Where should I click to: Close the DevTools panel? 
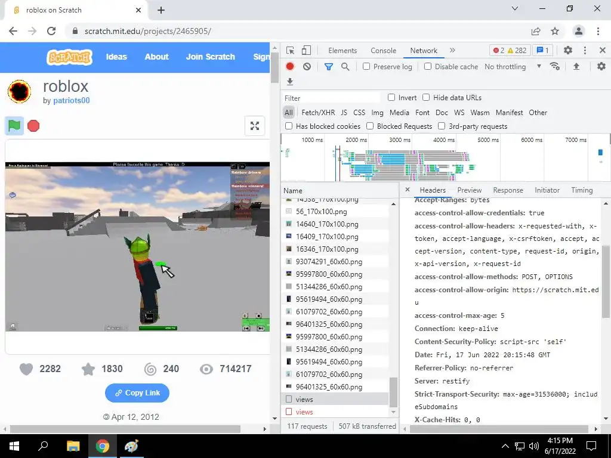pyautogui.click(x=603, y=50)
